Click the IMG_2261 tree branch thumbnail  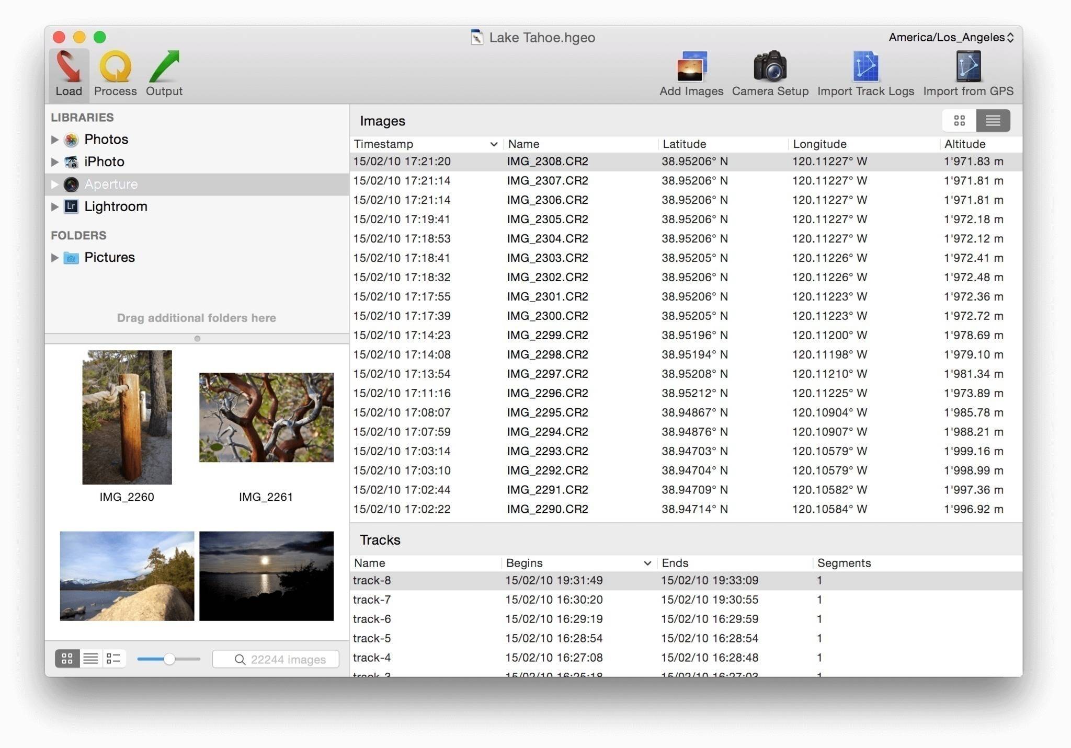tap(266, 417)
